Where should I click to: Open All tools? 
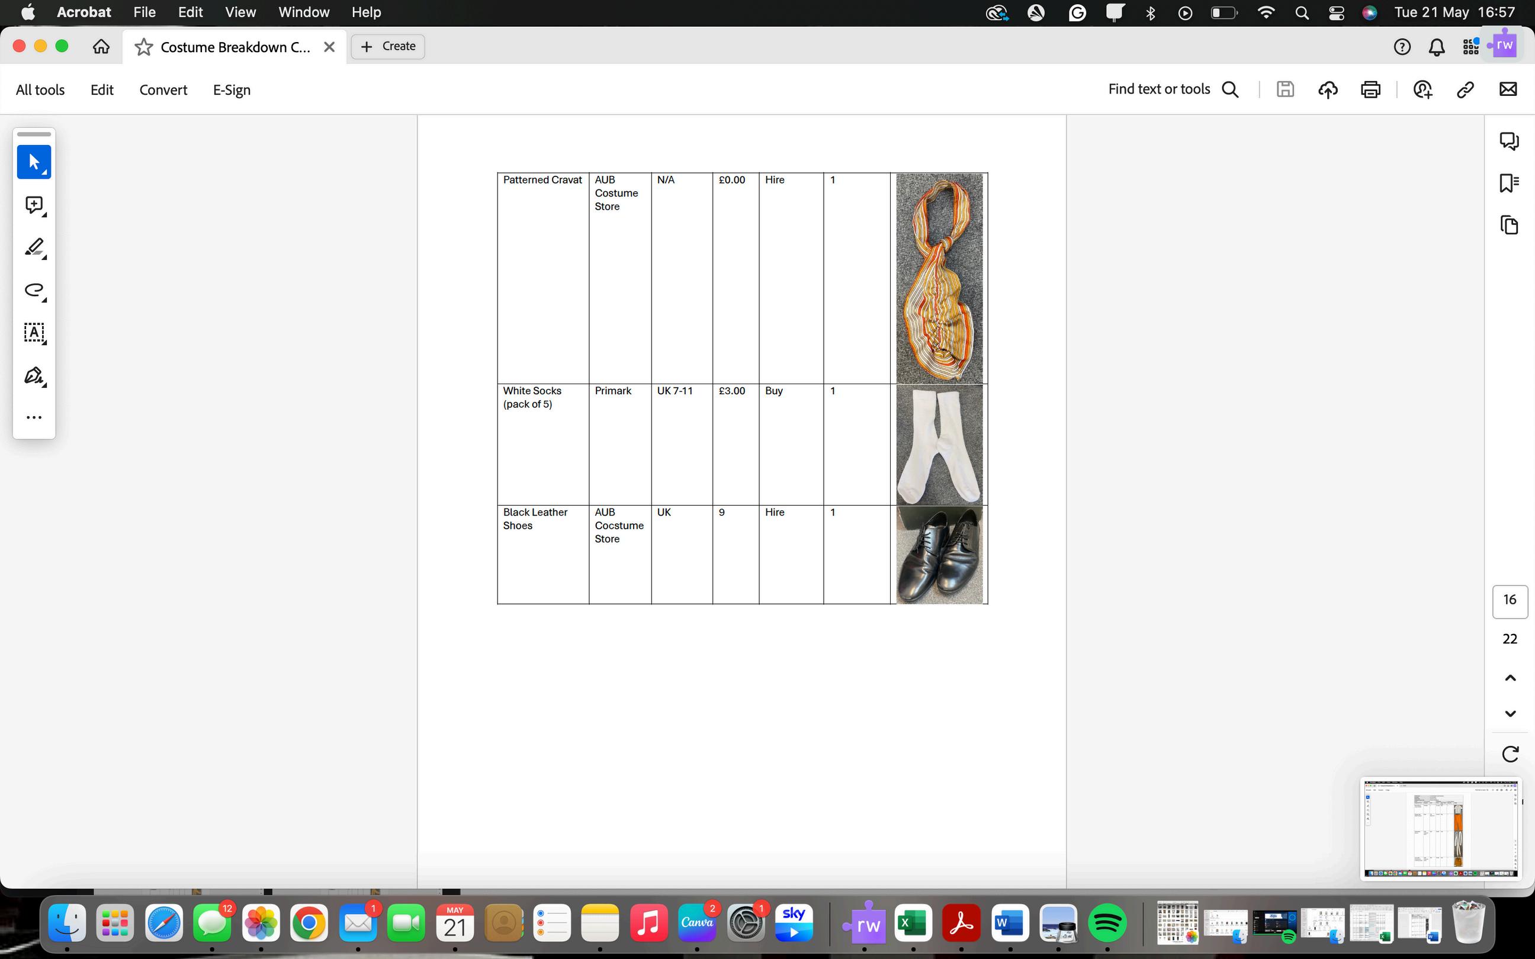(x=40, y=90)
